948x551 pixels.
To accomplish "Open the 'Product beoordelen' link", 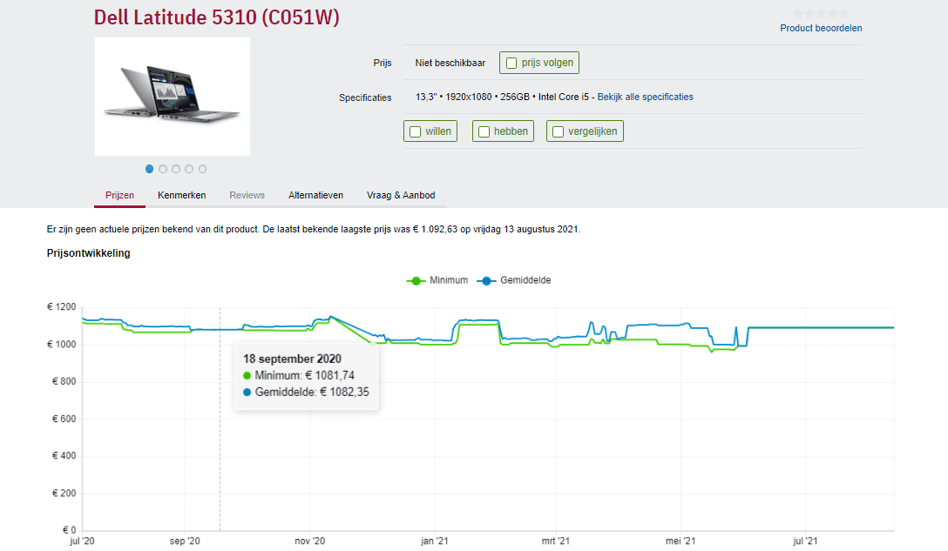I will tap(821, 28).
